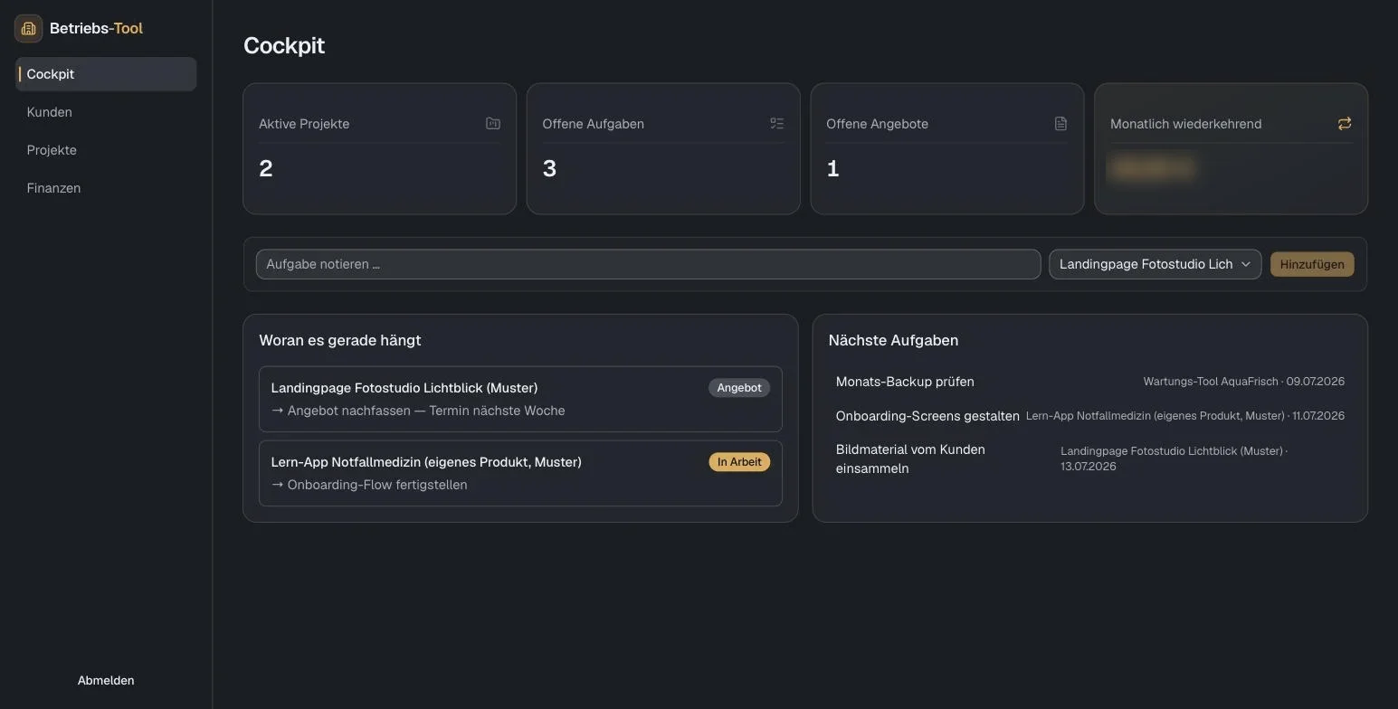This screenshot has width=1398, height=709.
Task: Click the blurred Monatlich wiederkehrend amount
Action: [x=1152, y=168]
